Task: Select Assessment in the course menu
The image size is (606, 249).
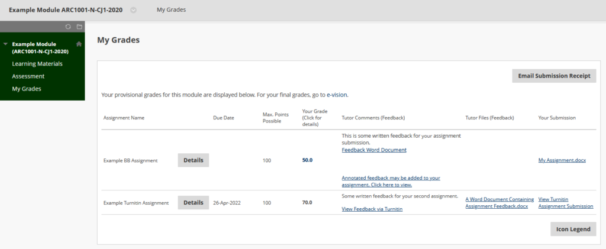Action: [28, 76]
